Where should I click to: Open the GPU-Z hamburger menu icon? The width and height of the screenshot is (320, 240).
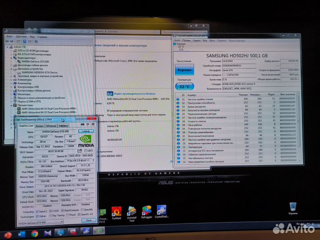(x=93, y=124)
